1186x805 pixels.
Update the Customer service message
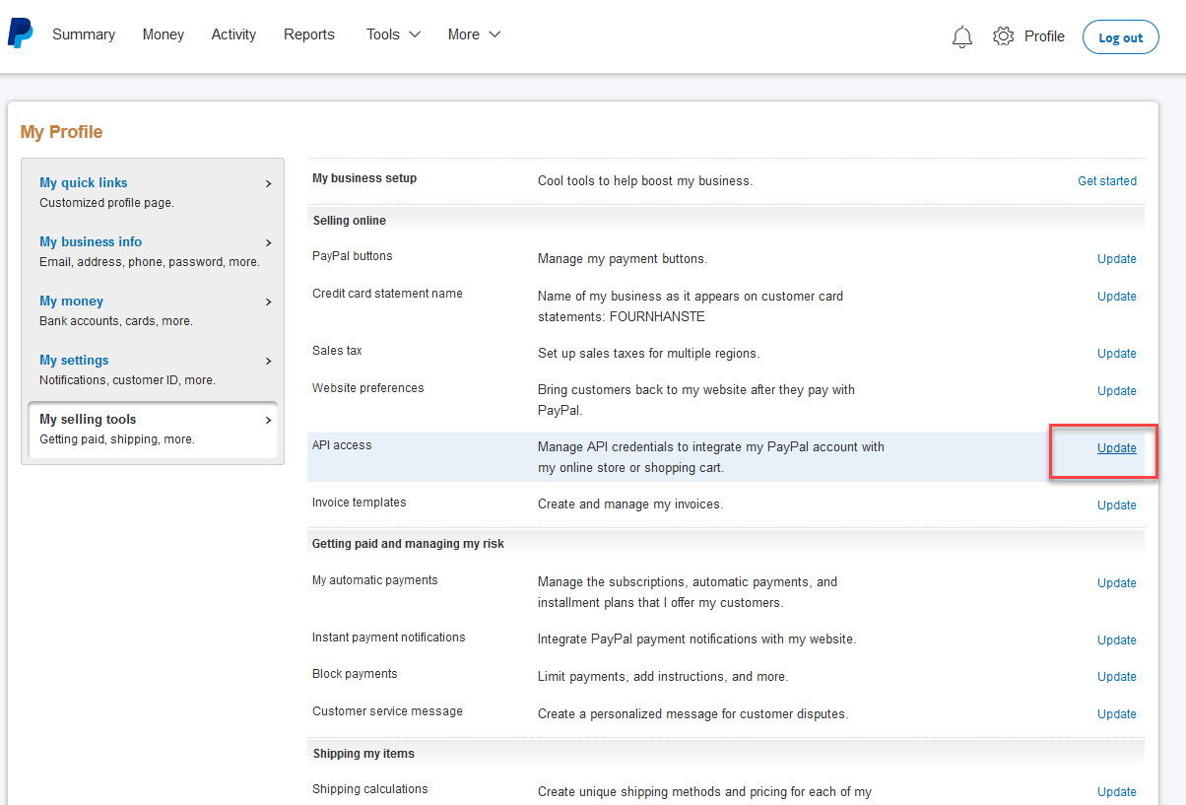tap(1117, 714)
